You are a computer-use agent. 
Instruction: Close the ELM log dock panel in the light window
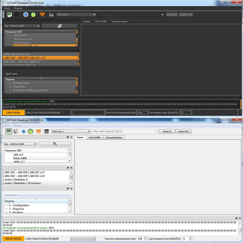(x=240, y=218)
